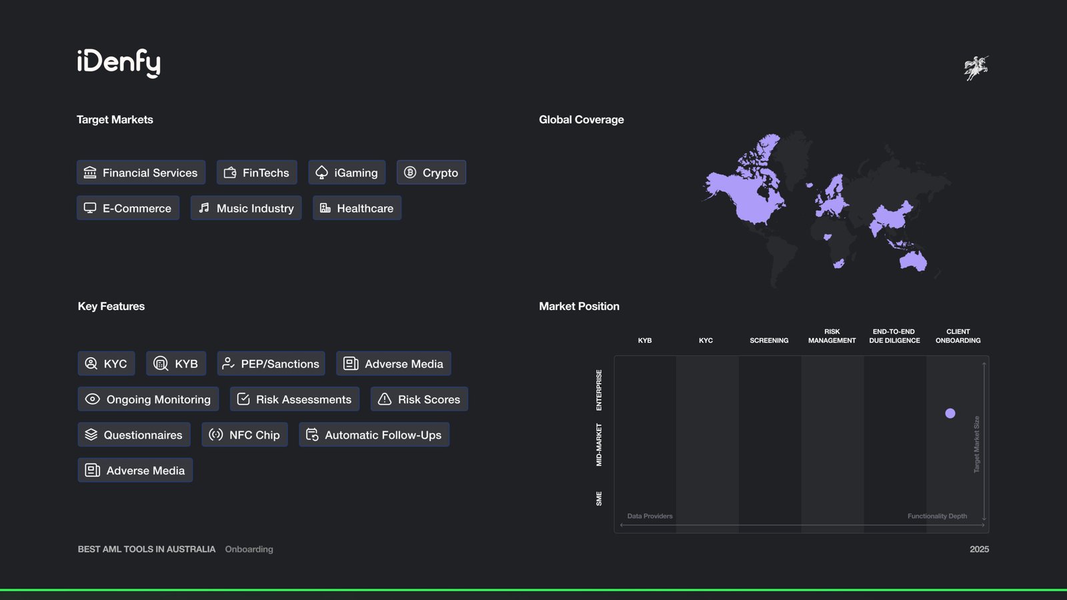Click the layers icon beside Questionnaires
The image size is (1067, 600).
tap(91, 435)
